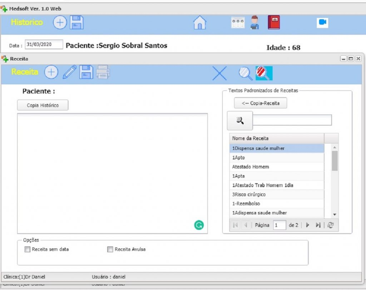Screen dimensions: 366x290
Task: Toggle the Receita Avulsa checkbox
Action: (x=110, y=250)
